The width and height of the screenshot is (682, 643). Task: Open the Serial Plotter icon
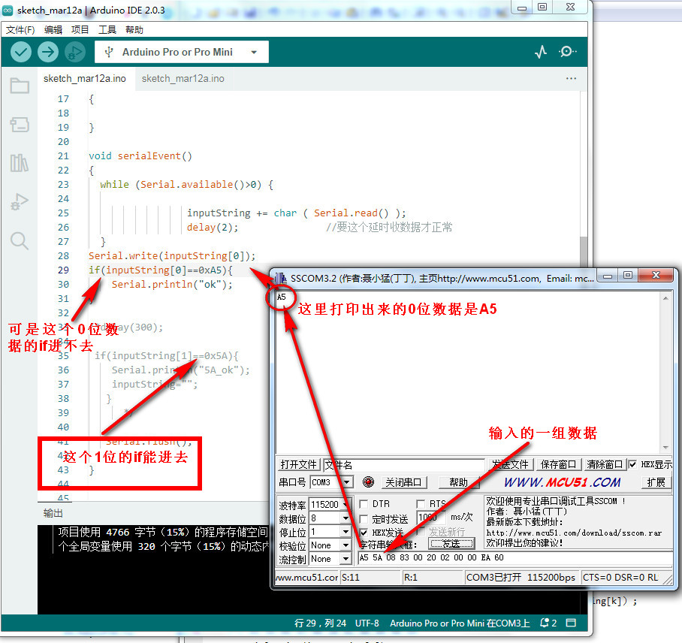[541, 52]
